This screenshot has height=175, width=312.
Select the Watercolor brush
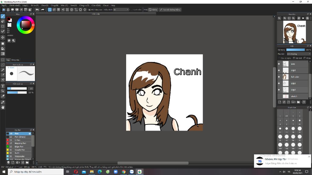pyautogui.click(x=19, y=156)
